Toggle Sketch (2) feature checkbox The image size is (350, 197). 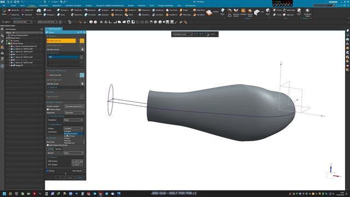click(x=11, y=51)
